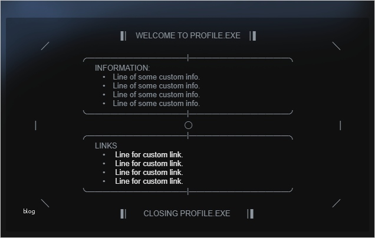375x238 pixels.
Task: Open the second custom link under LINKS
Action: [149, 164]
